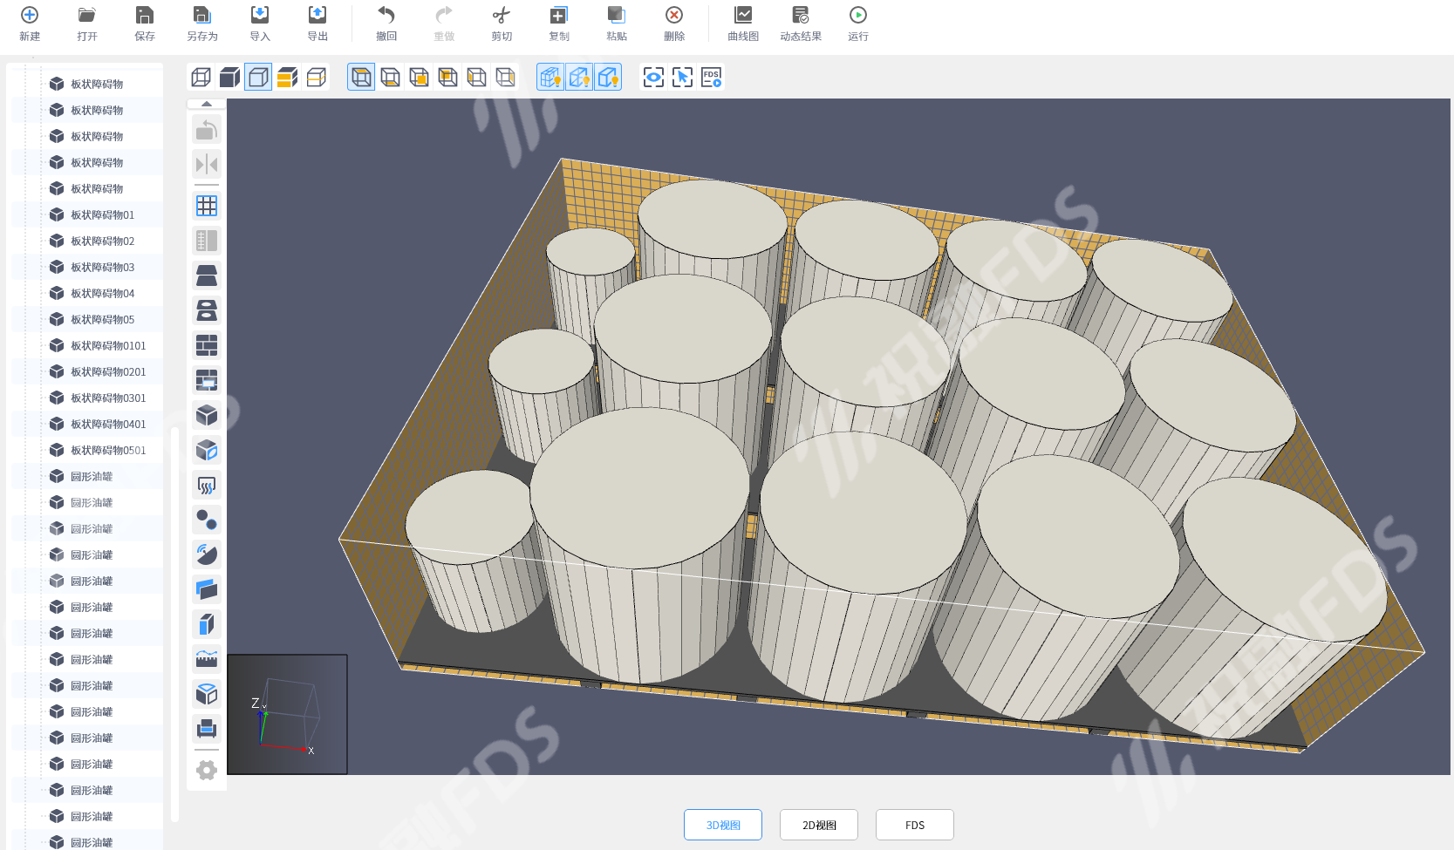Screen dimensions: 1454x850
Task: Switch to 2D视图 tab
Action: 818,825
